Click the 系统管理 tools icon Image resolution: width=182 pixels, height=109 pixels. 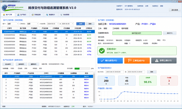(61, 15)
